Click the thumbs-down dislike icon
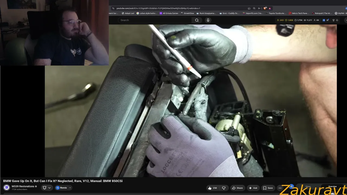 224,188
